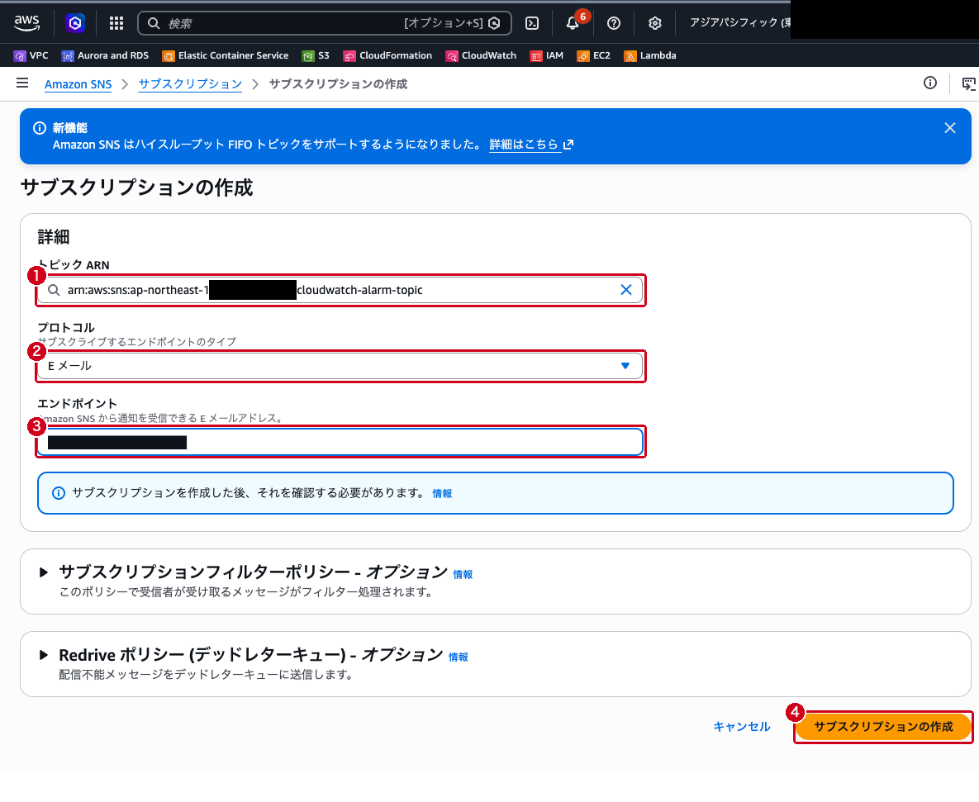Viewport: 979px width, 802px height.
Task: Open 情報 link beside フィルターポリシー
Action: coord(463,575)
